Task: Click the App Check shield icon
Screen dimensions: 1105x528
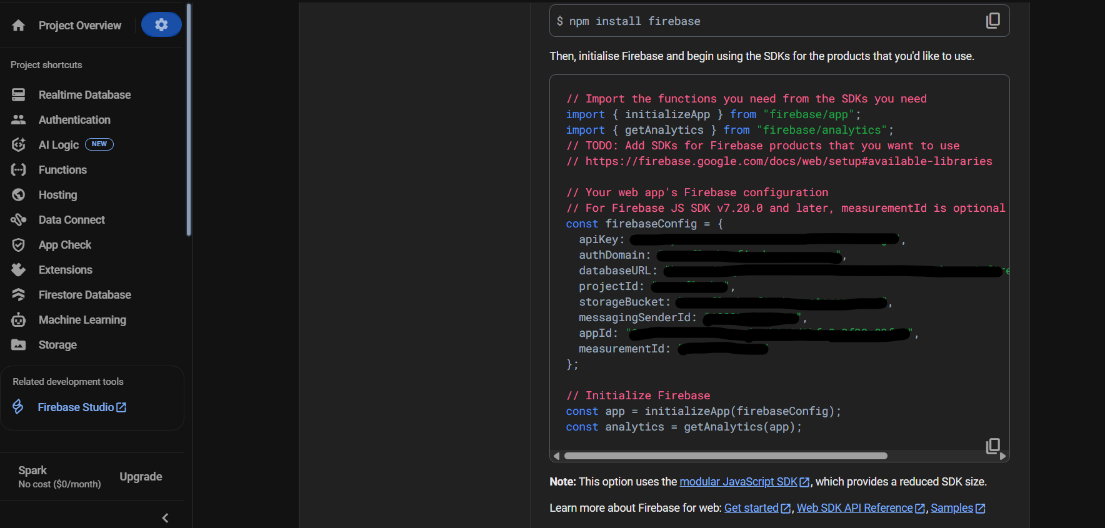Action: pyautogui.click(x=19, y=245)
